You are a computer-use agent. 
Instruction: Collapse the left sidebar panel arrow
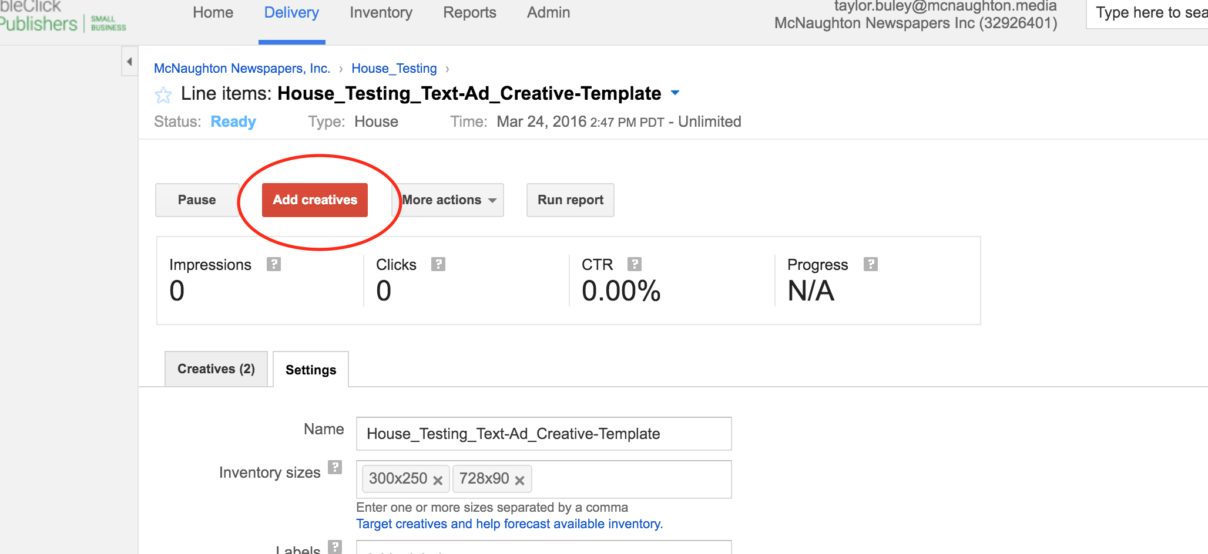(129, 61)
